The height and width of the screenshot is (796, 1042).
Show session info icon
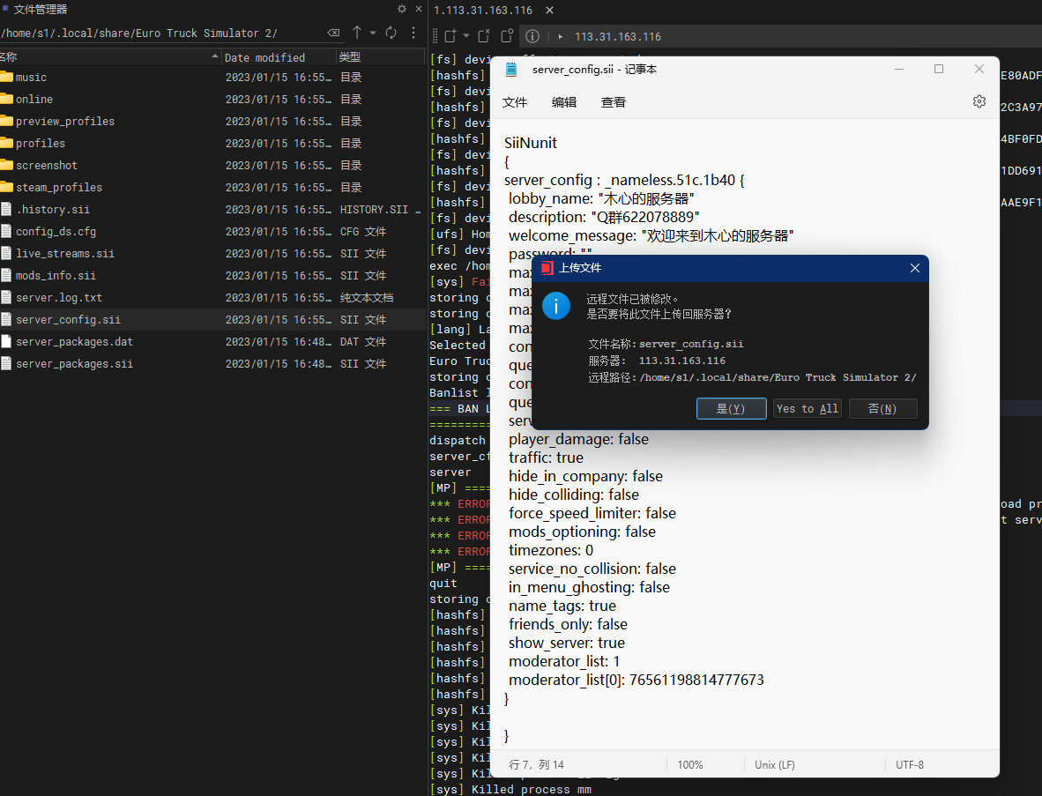(532, 36)
